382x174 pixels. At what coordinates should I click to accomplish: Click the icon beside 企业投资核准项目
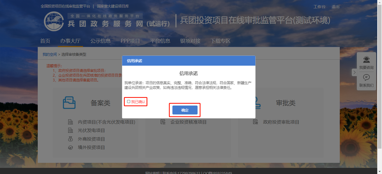pos(163,122)
